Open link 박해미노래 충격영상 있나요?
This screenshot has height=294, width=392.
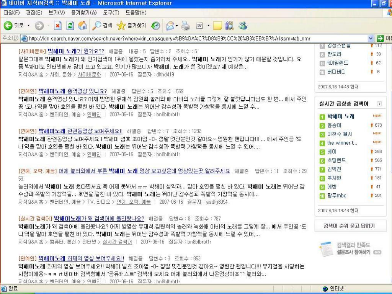pos(72,91)
